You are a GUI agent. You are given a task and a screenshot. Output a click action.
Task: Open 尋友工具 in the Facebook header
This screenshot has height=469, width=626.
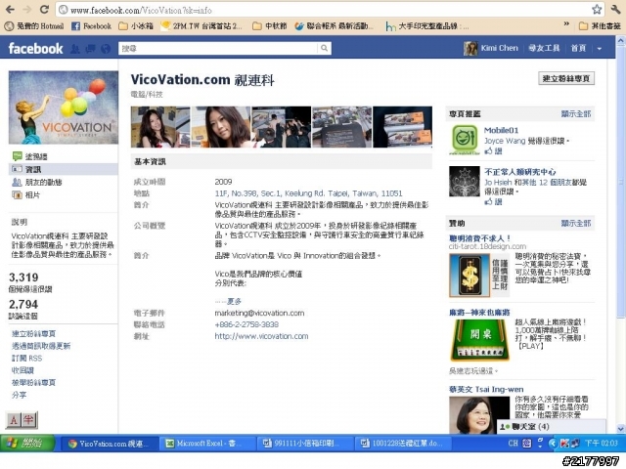click(544, 48)
